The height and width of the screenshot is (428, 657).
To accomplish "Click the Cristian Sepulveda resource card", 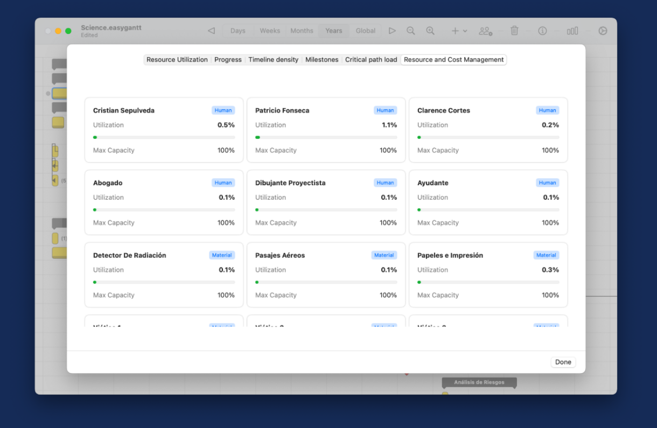I will 164,130.
